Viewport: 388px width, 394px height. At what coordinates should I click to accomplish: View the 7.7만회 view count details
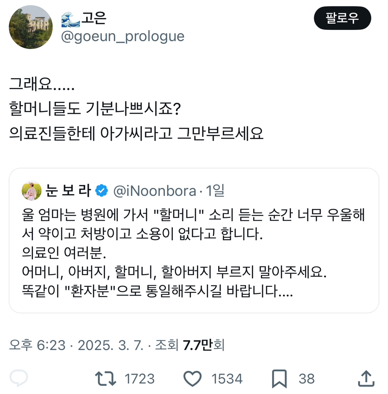coord(203,345)
